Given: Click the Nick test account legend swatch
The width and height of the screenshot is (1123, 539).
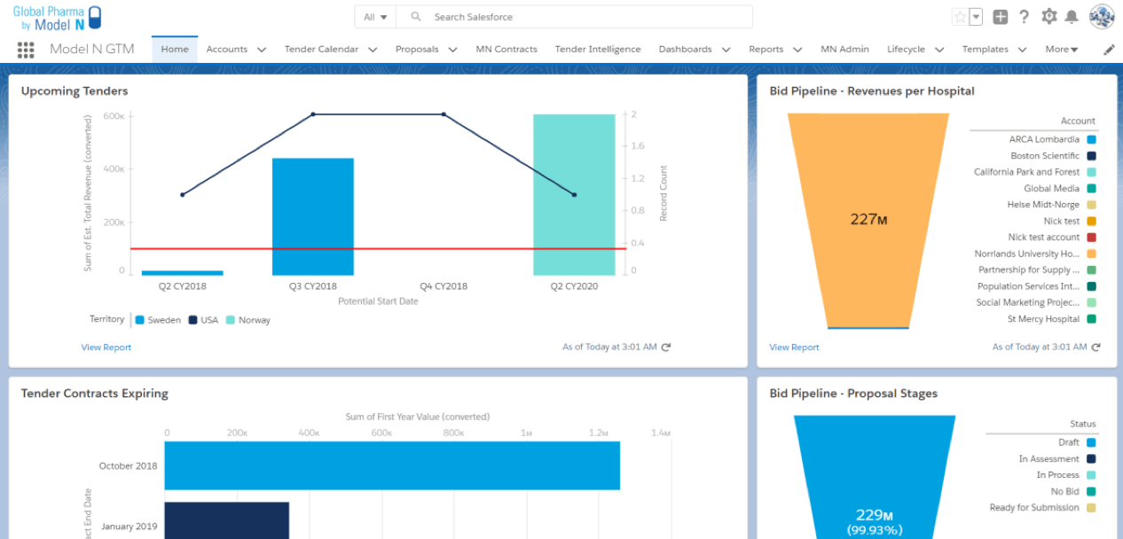Looking at the screenshot, I should [x=1091, y=238].
